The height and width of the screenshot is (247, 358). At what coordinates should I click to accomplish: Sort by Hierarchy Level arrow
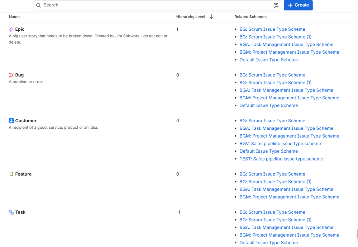pyautogui.click(x=212, y=17)
